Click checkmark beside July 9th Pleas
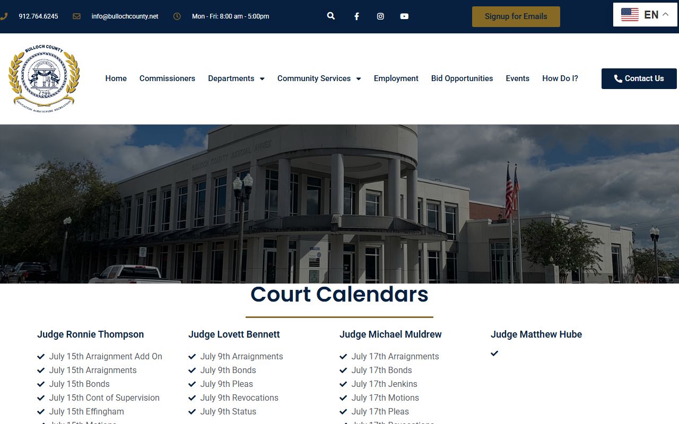679x424 pixels. tap(192, 384)
